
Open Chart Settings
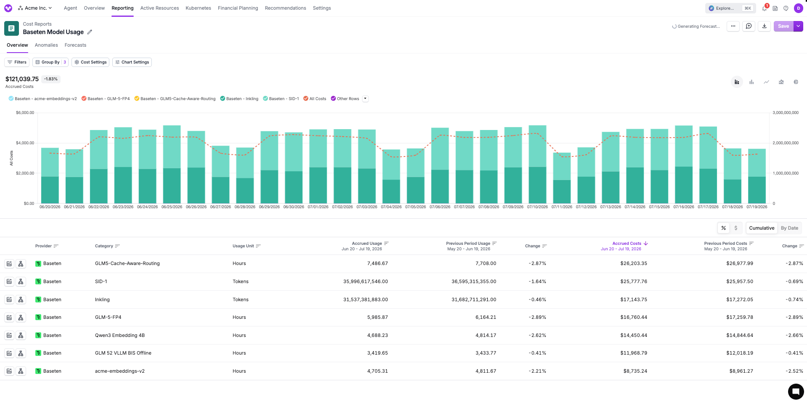[132, 62]
